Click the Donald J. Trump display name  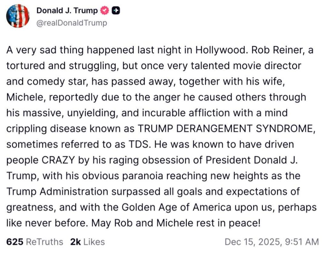click(67, 11)
